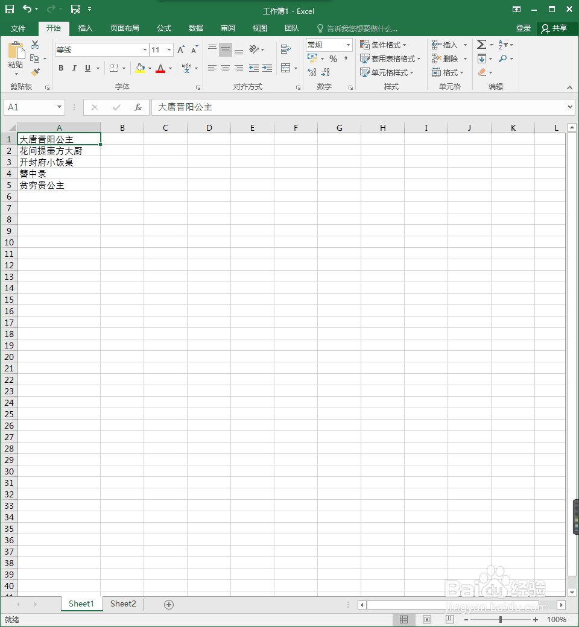Switch to the 页面布局 tab

124,28
